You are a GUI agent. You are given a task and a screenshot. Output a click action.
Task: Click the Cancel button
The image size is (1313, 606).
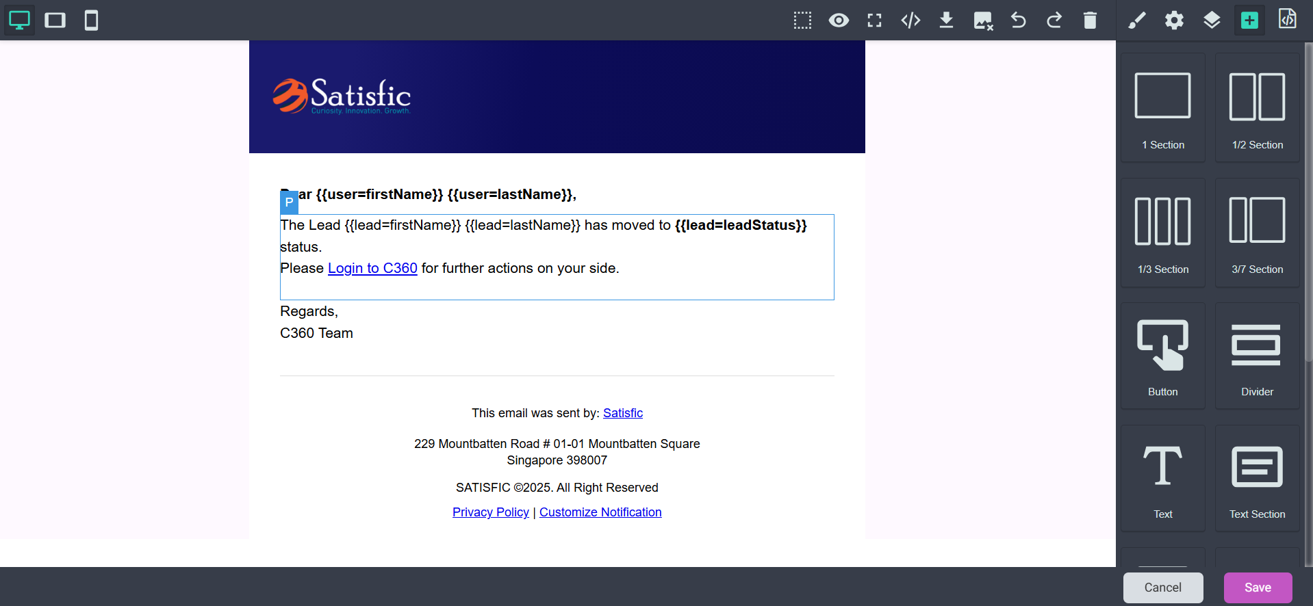(x=1163, y=588)
